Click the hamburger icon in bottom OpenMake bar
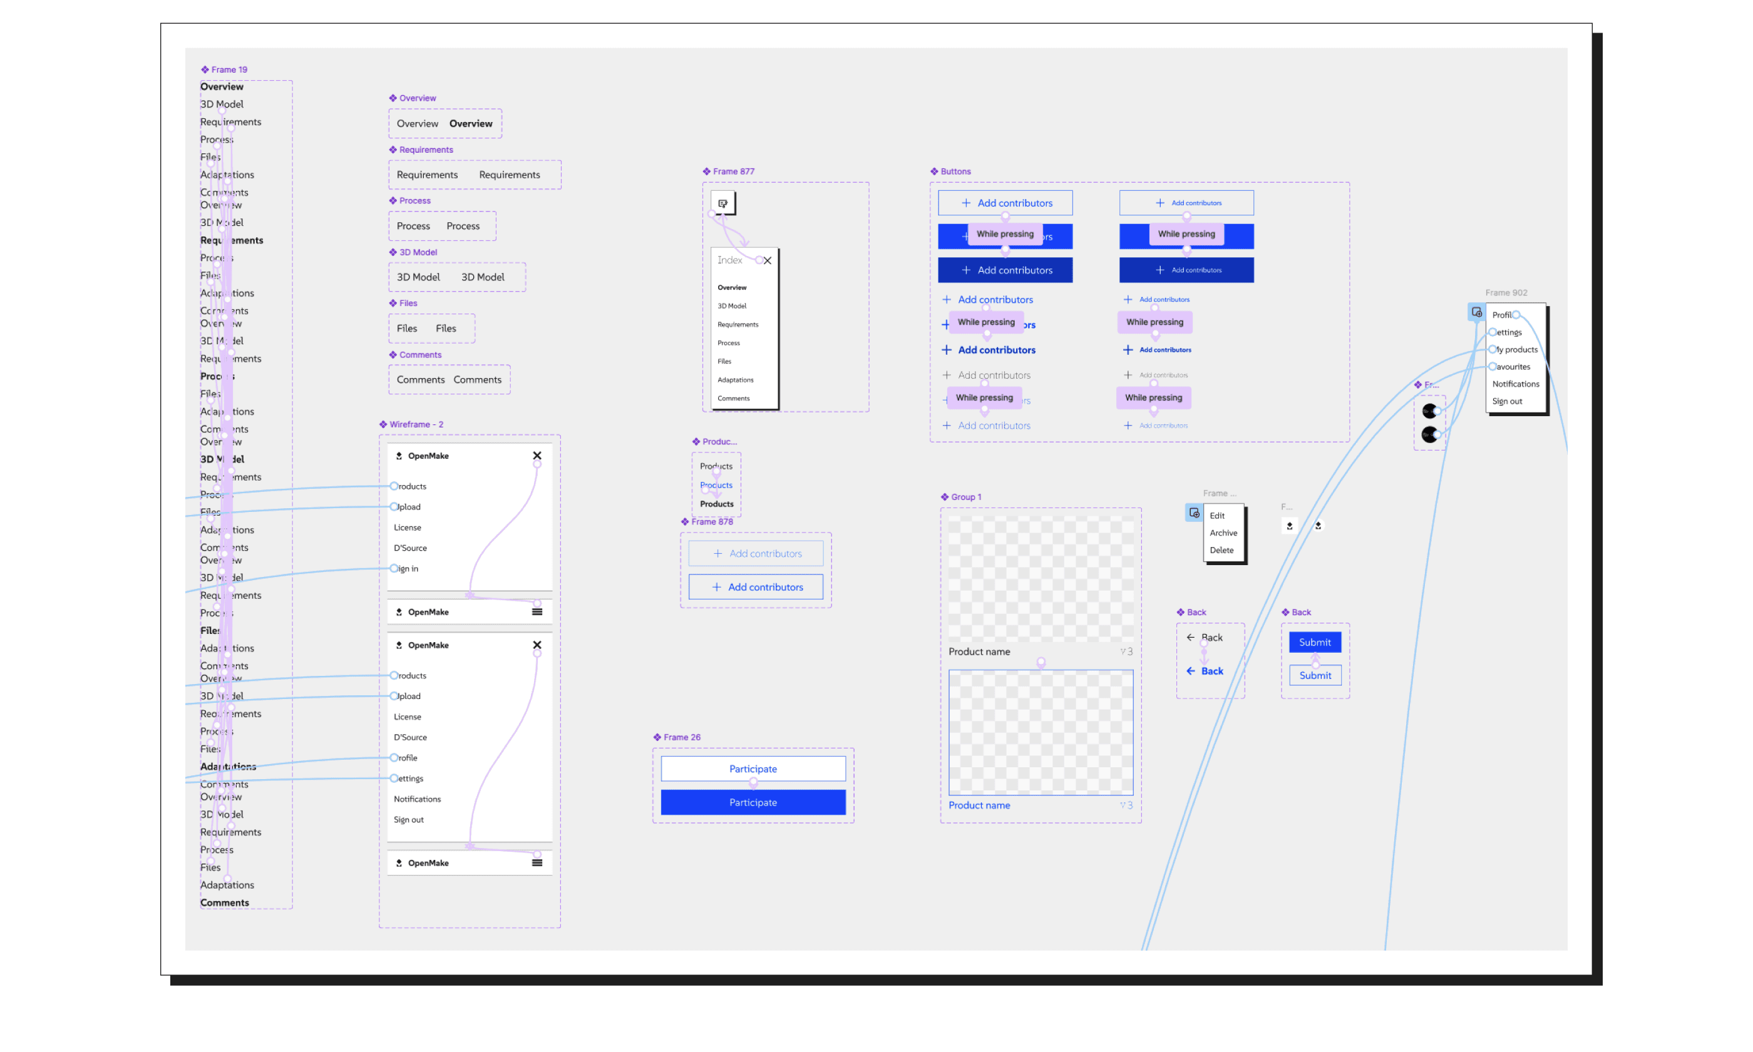1753x1052 pixels. click(x=537, y=863)
